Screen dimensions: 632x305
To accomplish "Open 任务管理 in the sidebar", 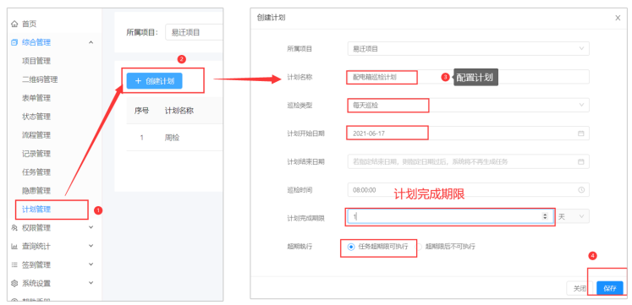I will point(36,172).
